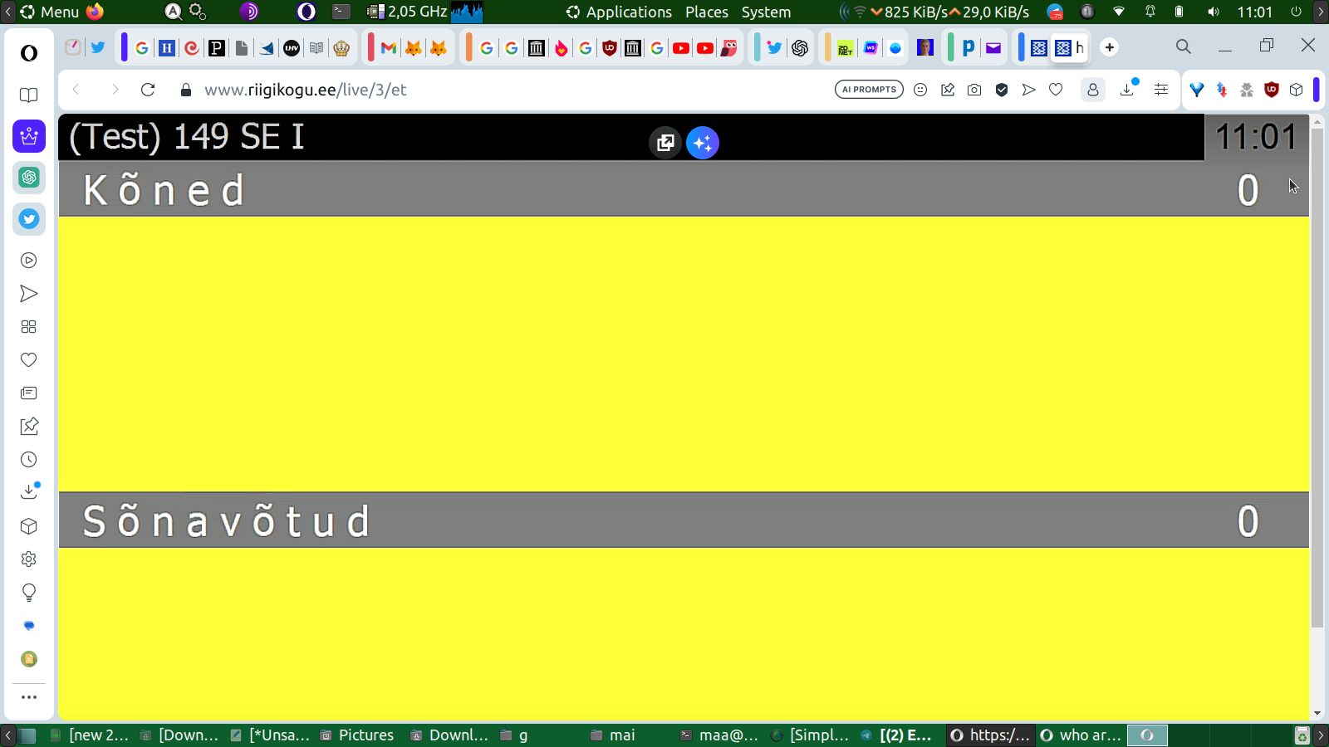Open the System menu in top panel

[766, 12]
